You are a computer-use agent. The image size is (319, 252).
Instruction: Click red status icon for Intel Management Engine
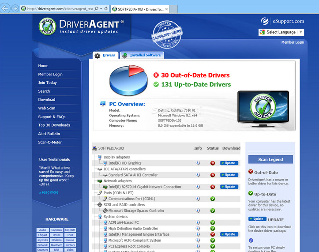coord(213,234)
